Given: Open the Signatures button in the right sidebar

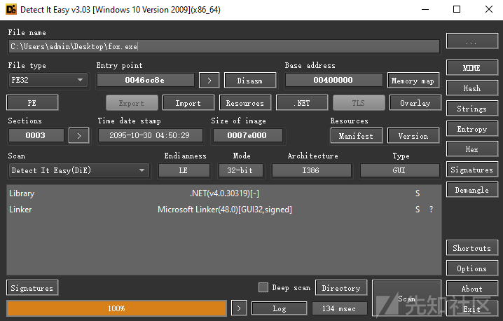Looking at the screenshot, I should pos(472,170).
